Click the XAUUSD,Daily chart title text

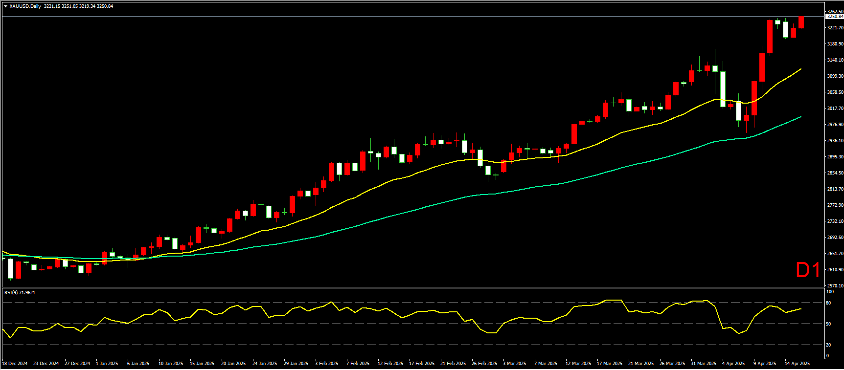(x=25, y=6)
